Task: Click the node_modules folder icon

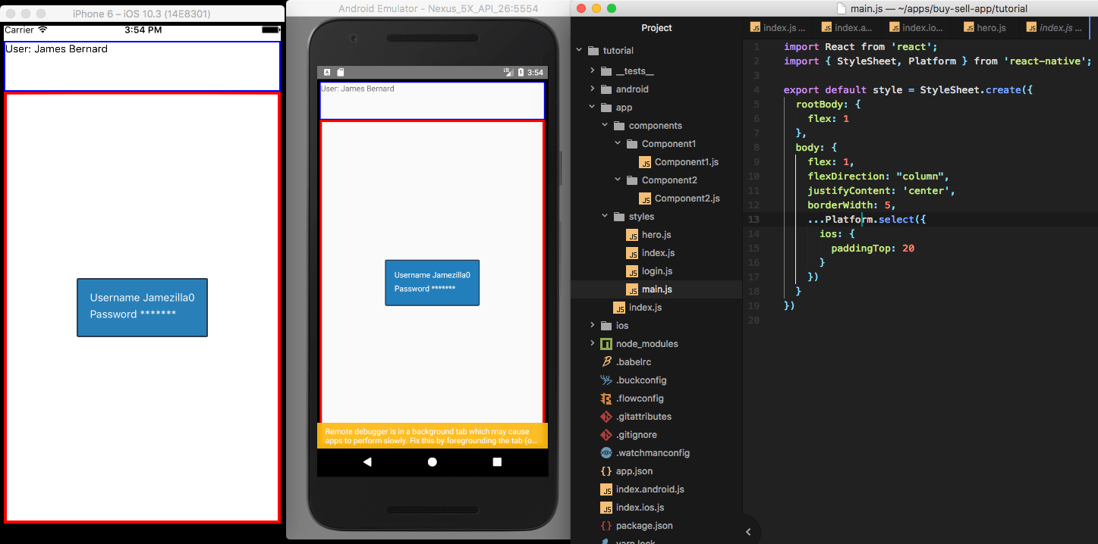Action: coord(606,344)
